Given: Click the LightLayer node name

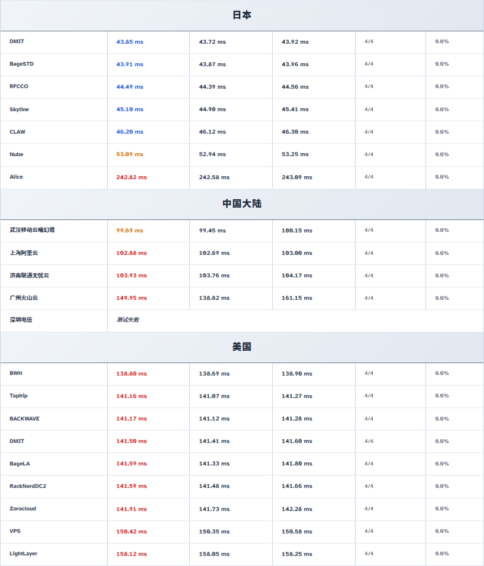Looking at the screenshot, I should pyautogui.click(x=23, y=554).
